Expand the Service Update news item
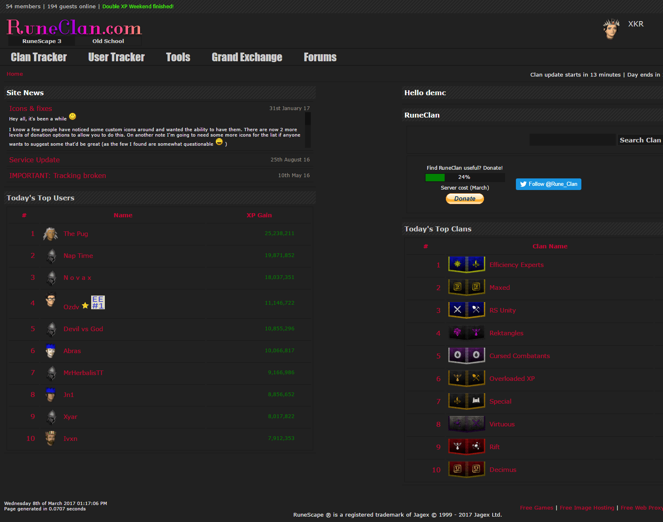The width and height of the screenshot is (663, 522). 34,160
